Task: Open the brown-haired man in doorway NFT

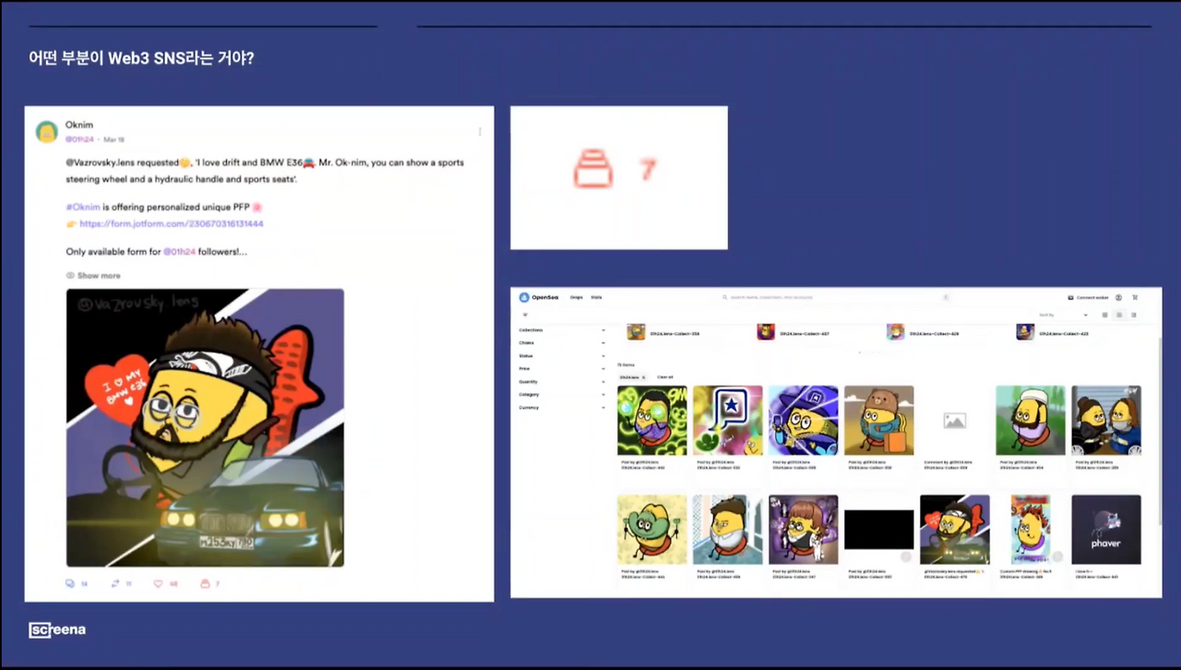Action: tap(728, 530)
